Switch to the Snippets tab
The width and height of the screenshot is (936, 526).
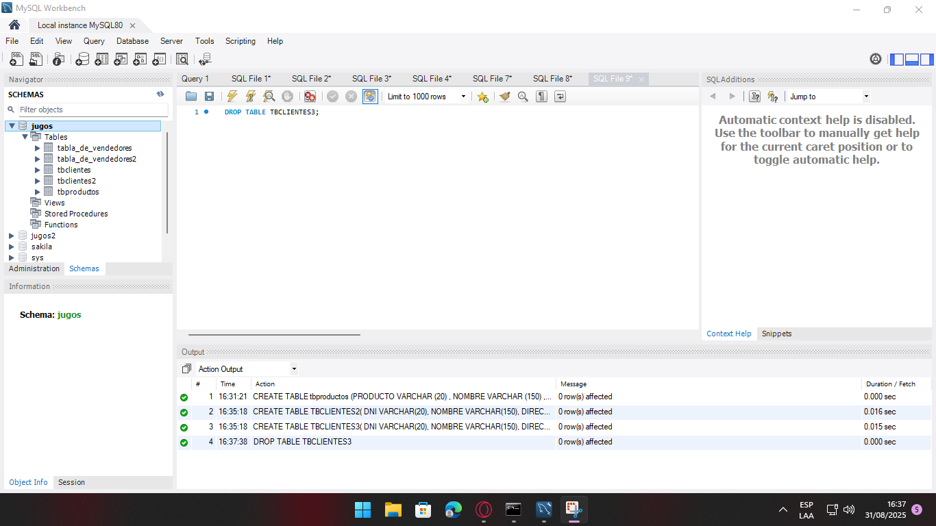pos(776,334)
